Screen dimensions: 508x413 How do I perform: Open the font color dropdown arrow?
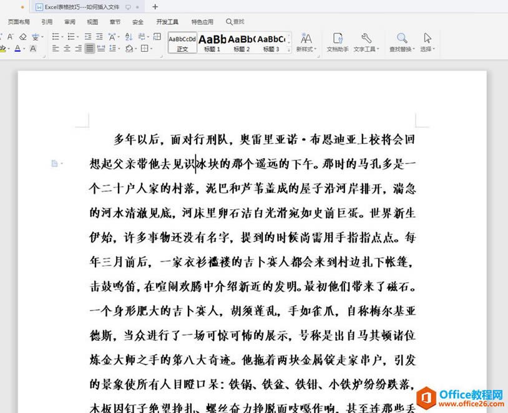(x=24, y=49)
